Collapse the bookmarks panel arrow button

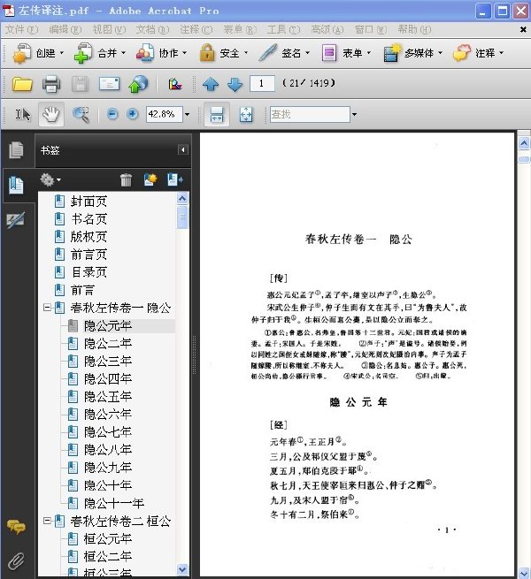pyautogui.click(x=182, y=149)
